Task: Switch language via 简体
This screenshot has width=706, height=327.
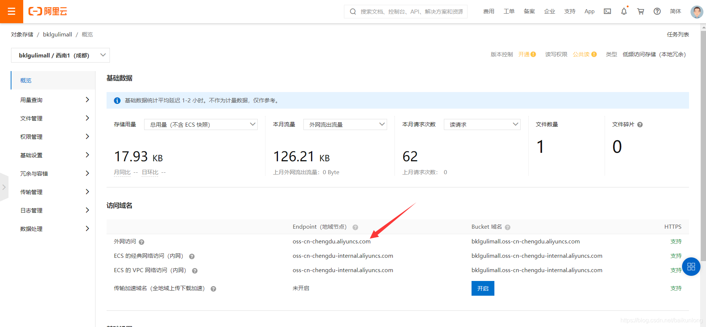Action: (x=676, y=11)
